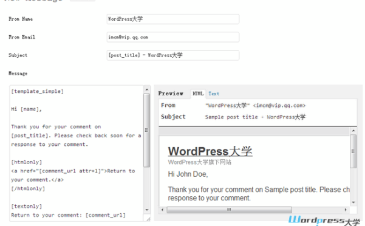Screen dimensions: 365x226
Task: Click the From Name input field
Action: point(172,19)
